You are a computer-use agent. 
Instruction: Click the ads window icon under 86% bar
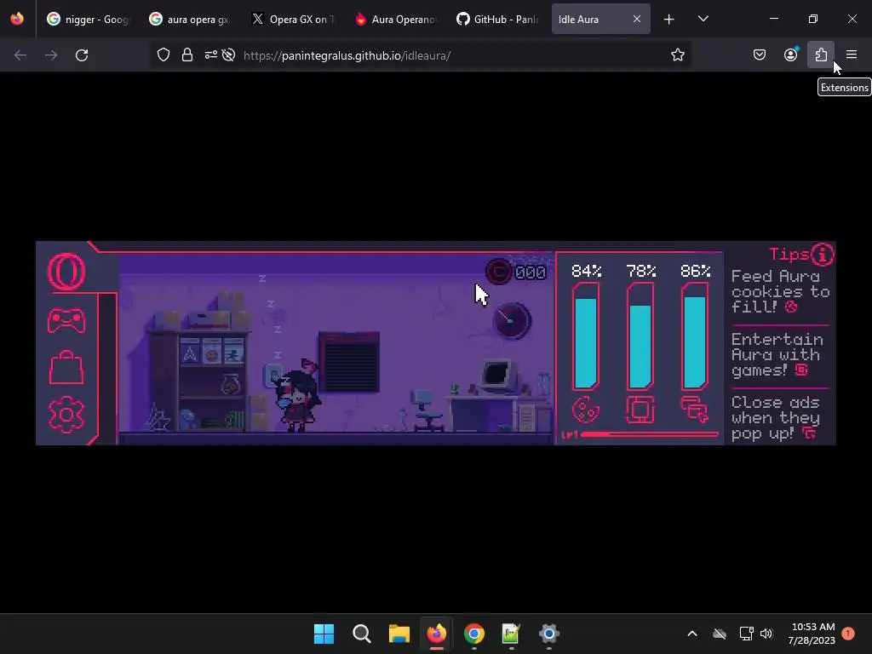pos(695,410)
